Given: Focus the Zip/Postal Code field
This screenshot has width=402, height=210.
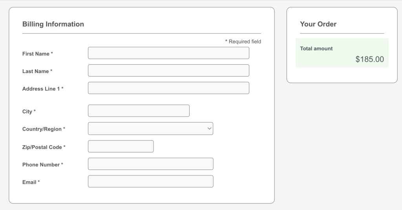Looking at the screenshot, I should (x=121, y=146).
